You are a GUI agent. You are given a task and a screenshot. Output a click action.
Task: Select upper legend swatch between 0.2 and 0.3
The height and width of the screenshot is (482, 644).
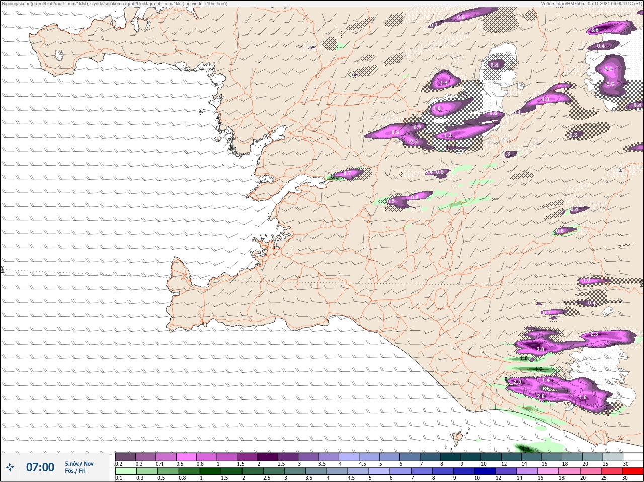125,457
